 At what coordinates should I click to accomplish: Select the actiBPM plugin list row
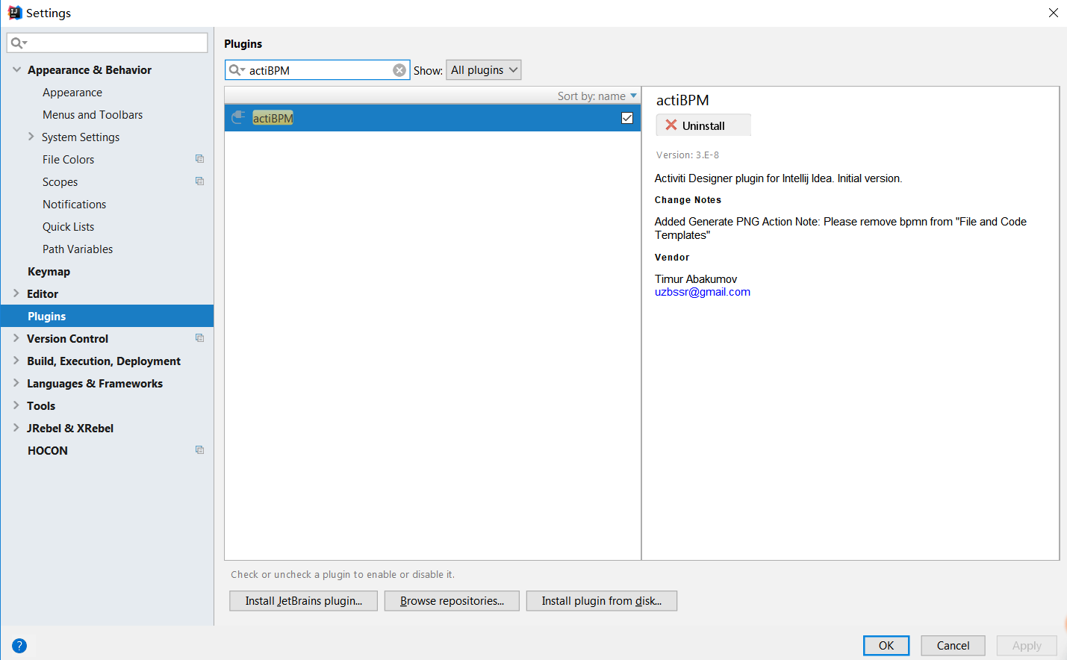(x=432, y=118)
